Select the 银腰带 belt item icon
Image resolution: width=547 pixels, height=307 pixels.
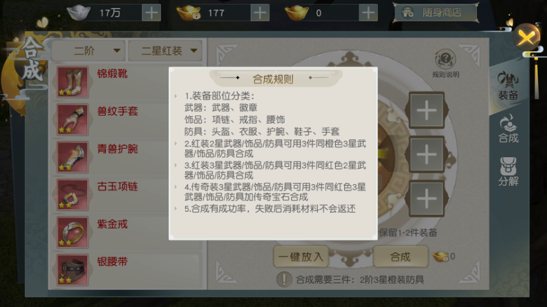[x=72, y=270]
